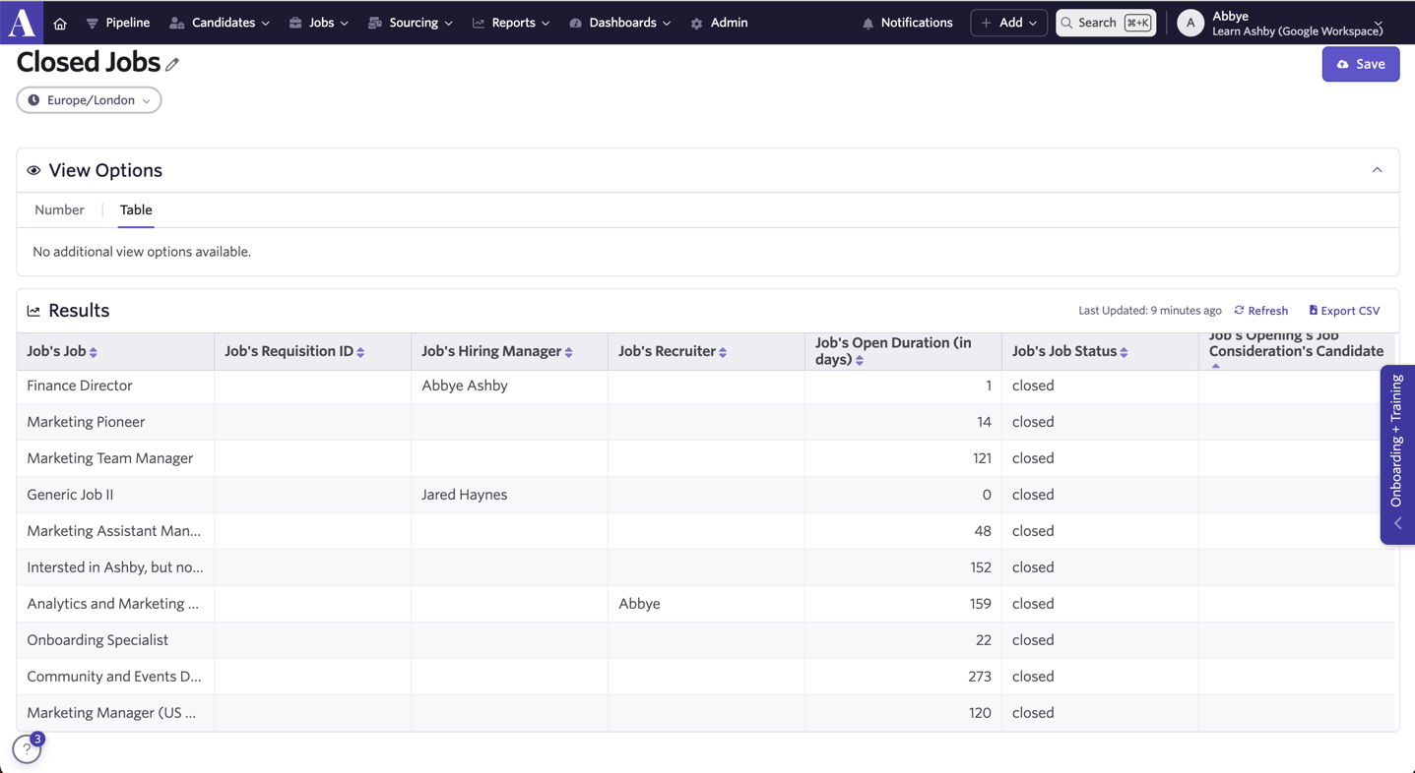
Task: Export results as CSV
Action: [x=1344, y=311]
